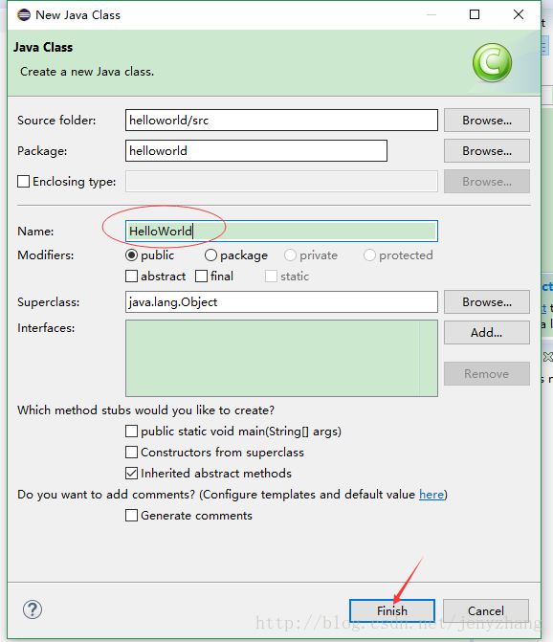
Task: Tick the Generate comments checkbox
Action: click(131, 515)
